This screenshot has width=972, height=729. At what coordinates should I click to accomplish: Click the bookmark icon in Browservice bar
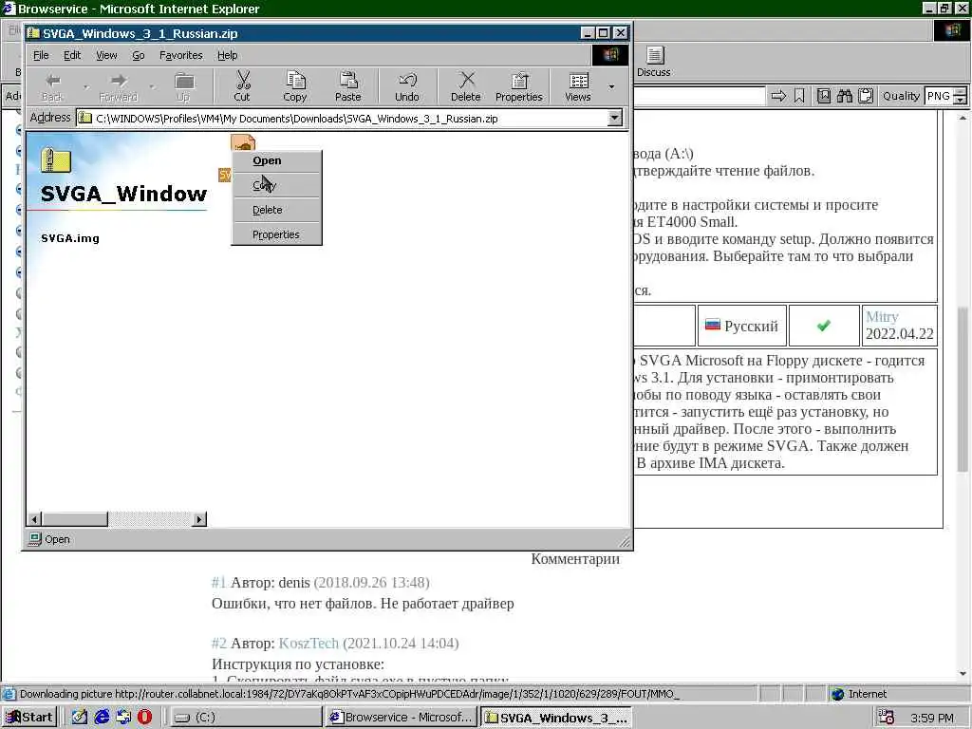coord(799,96)
